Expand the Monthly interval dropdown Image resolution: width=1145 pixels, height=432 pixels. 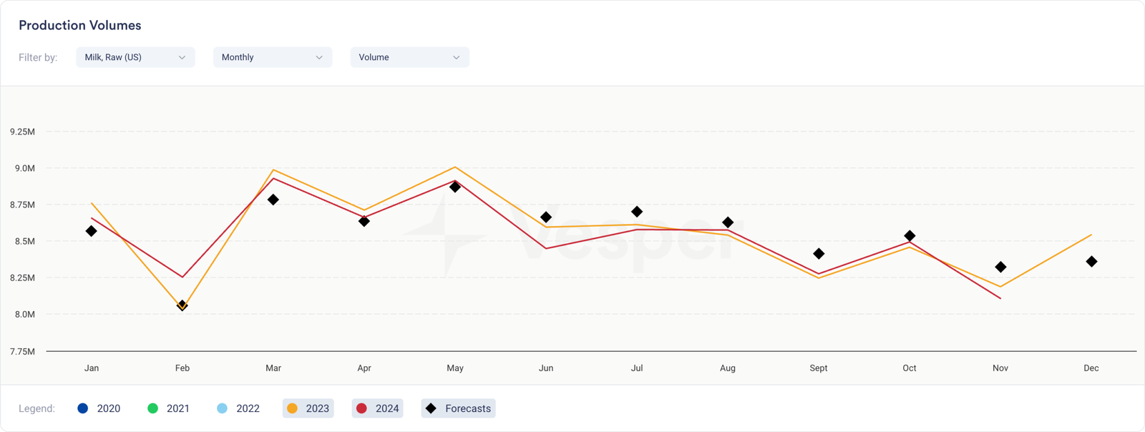pos(272,57)
